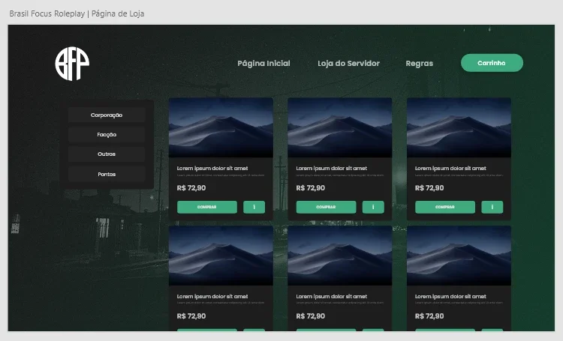Click 'Lorem ipsum dolor sit amet' title, first bottom card
The image size is (563, 341).
pos(212,296)
